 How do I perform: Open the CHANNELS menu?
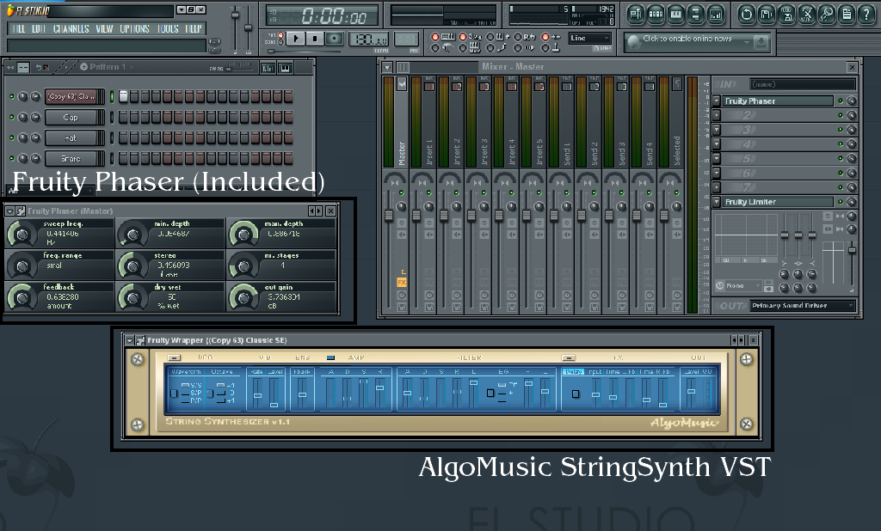point(71,28)
